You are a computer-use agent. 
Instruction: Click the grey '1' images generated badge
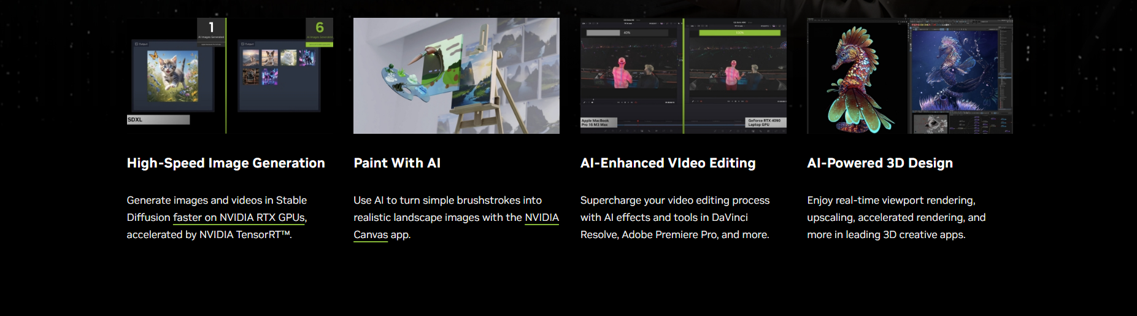(x=211, y=29)
